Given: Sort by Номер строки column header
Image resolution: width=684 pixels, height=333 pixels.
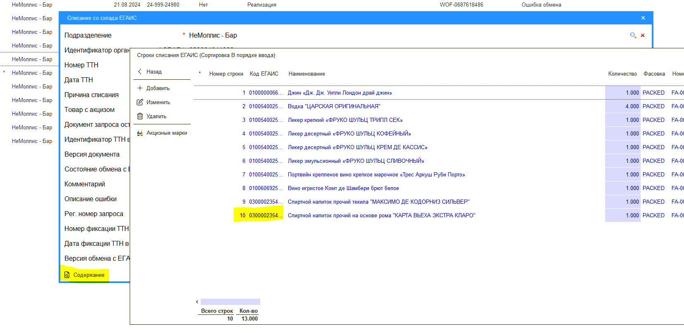Looking at the screenshot, I should [x=226, y=74].
